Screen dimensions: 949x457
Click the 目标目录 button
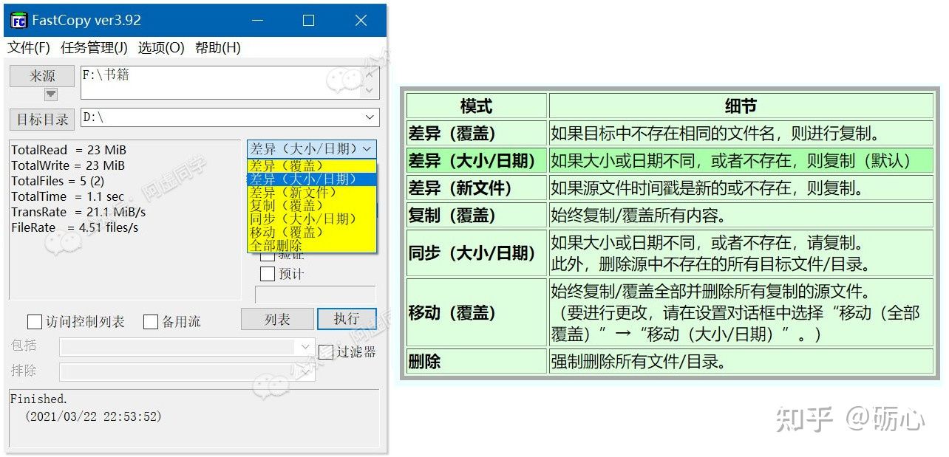[42, 119]
